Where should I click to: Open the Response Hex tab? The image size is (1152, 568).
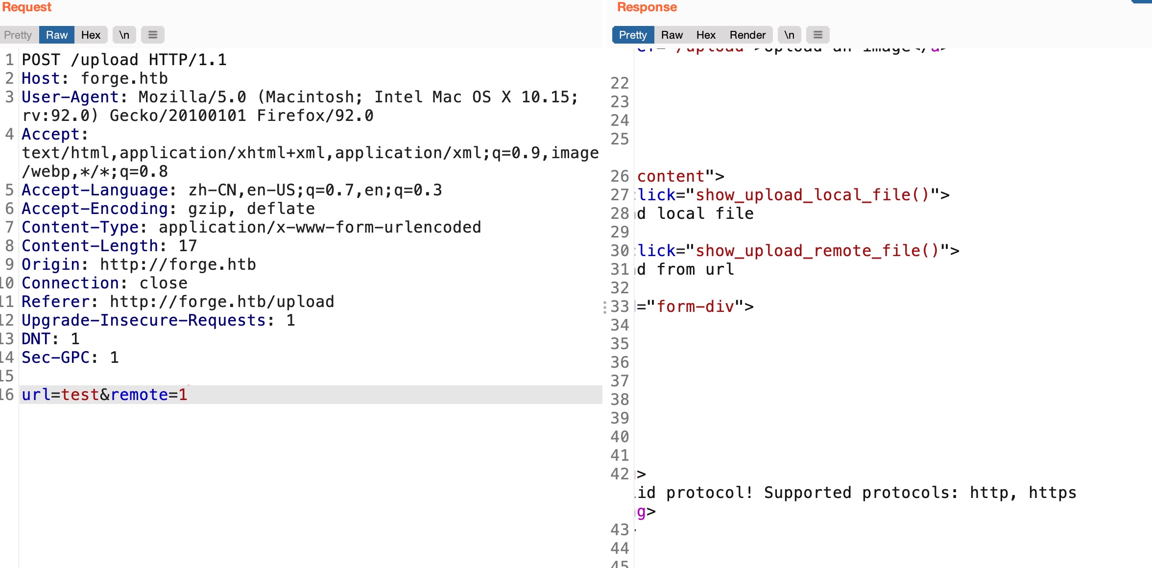point(705,35)
